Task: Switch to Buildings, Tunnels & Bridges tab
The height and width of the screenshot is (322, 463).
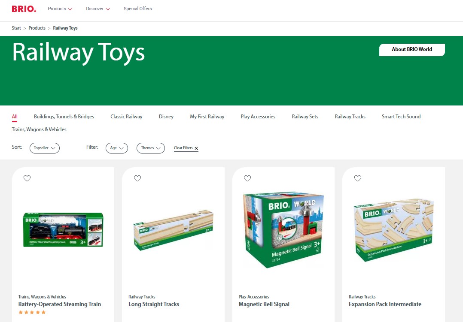Action: pos(64,117)
